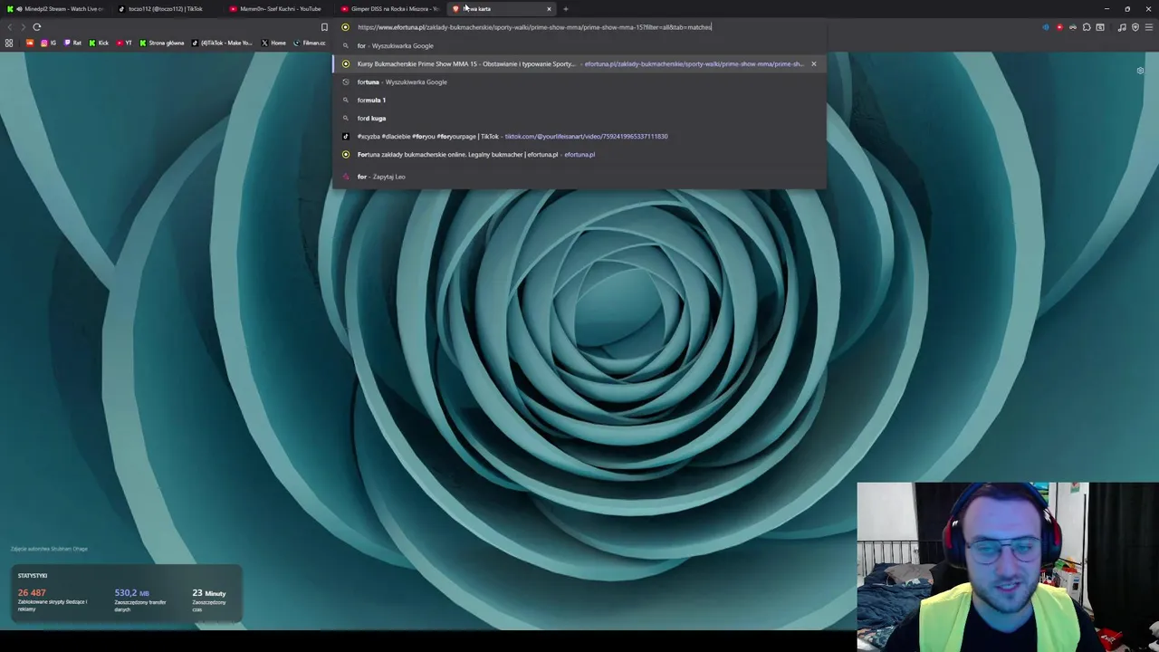
Task: Restore down the browser window
Action: pyautogui.click(x=1127, y=9)
